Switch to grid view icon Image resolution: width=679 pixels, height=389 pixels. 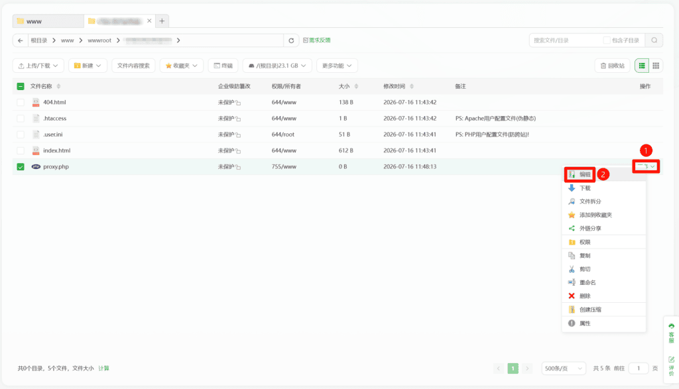[656, 66]
